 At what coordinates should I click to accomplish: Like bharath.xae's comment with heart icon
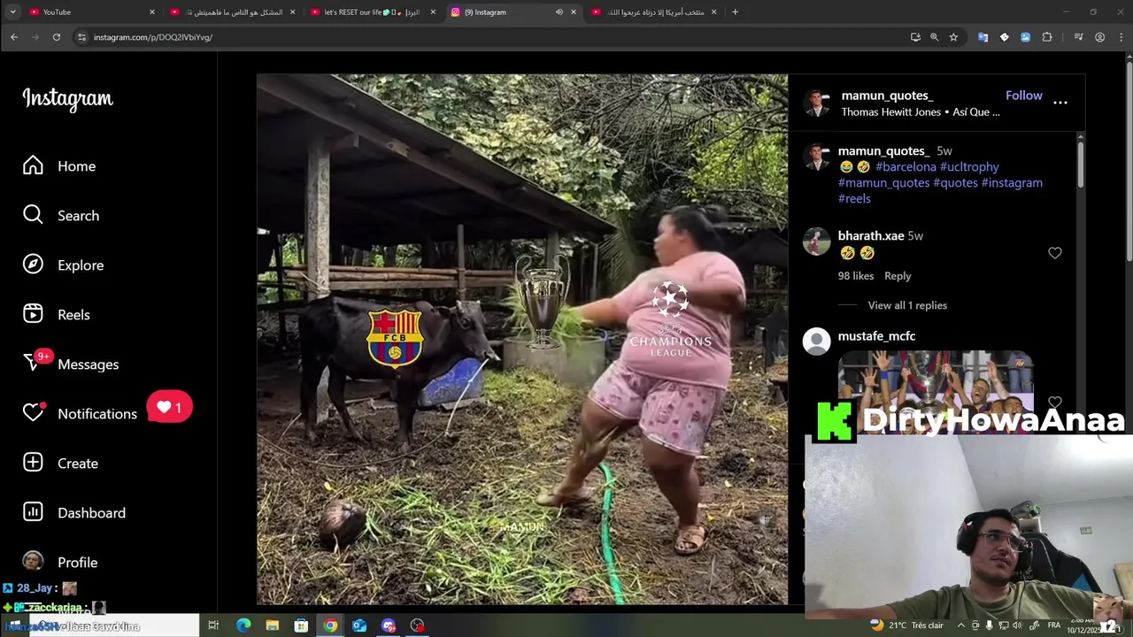(1055, 253)
